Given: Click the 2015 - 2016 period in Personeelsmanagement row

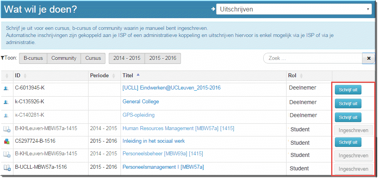Looking at the screenshot, I should [104, 167].
